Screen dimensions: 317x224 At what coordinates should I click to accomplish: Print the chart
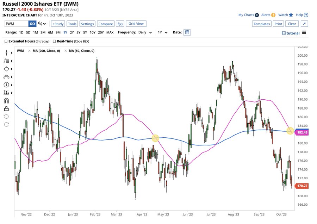(x=278, y=24)
